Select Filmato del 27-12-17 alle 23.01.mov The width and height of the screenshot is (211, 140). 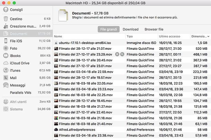click(x=132, y=66)
